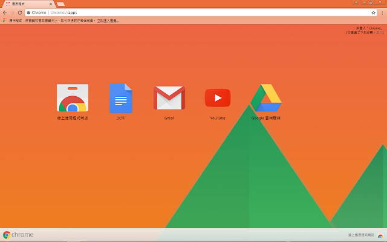
Task: Launch the YouTube app
Action: (218, 98)
